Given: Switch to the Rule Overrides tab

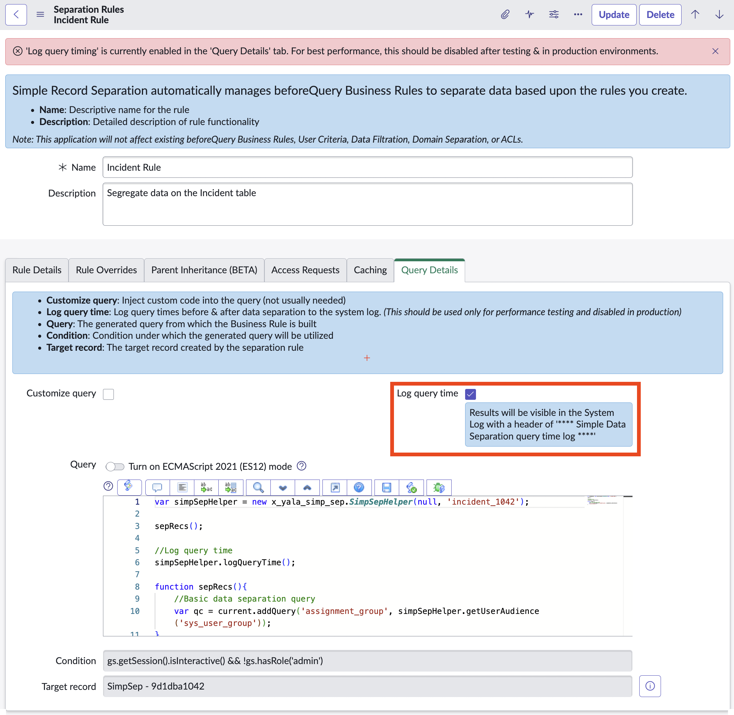Looking at the screenshot, I should (106, 270).
